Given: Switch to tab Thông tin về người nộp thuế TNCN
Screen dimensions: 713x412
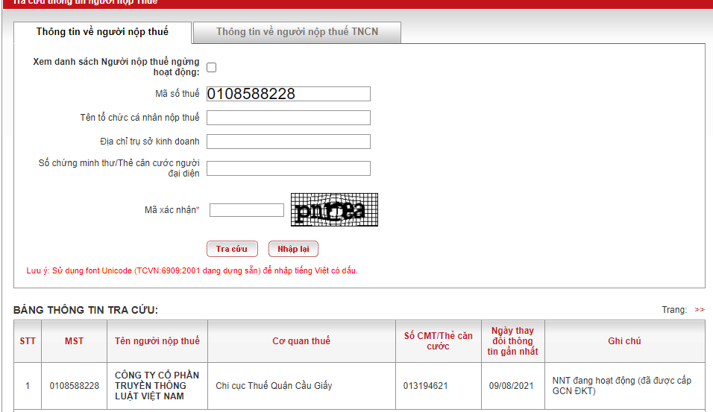Looking at the screenshot, I should tap(297, 32).
